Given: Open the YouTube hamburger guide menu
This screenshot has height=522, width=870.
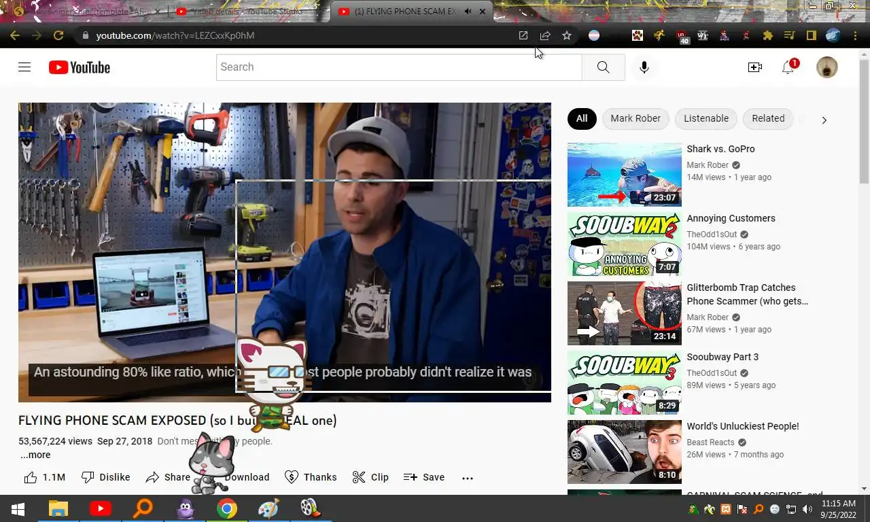Looking at the screenshot, I should (x=24, y=67).
